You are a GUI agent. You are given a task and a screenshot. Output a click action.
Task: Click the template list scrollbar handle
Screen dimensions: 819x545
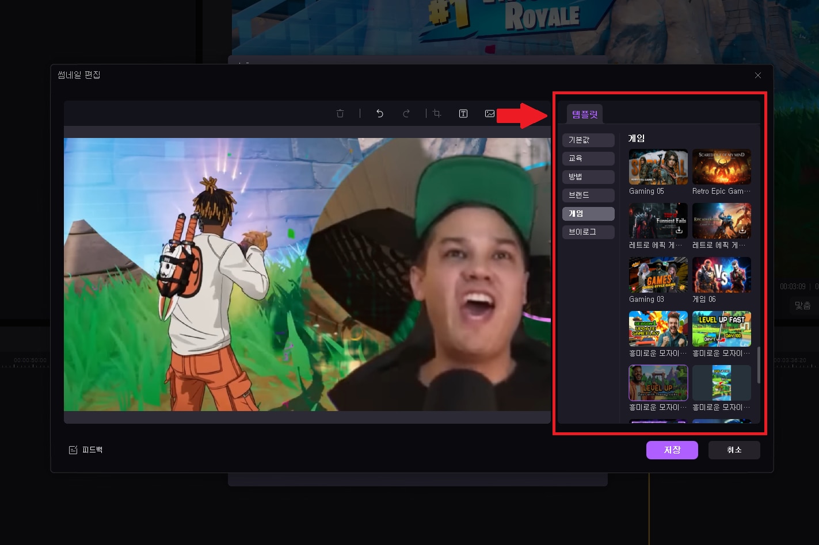(759, 365)
